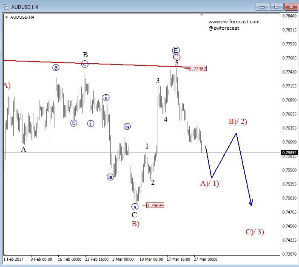Select the circled ii wave label
Viewport: 299px width, 267px height.
106,98
